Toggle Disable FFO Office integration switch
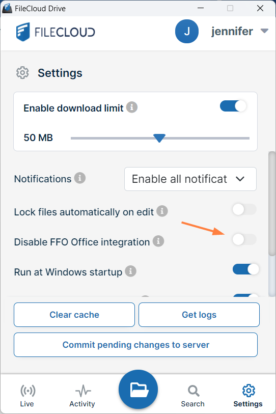The height and width of the screenshot is (414, 276). 244,240
